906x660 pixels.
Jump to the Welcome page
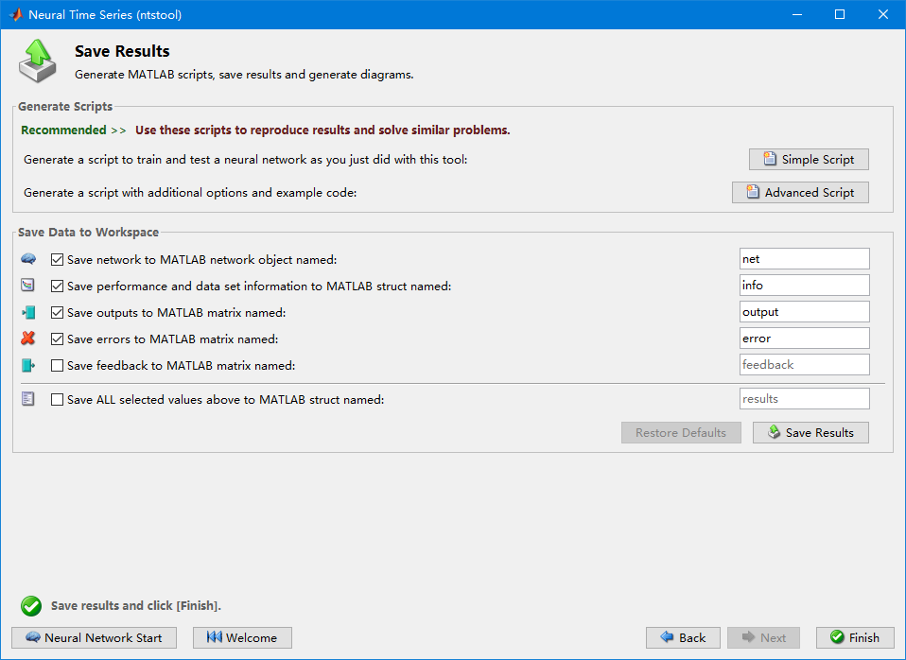tap(242, 637)
